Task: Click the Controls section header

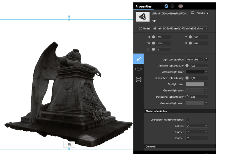Action: pyautogui.click(x=180, y=146)
